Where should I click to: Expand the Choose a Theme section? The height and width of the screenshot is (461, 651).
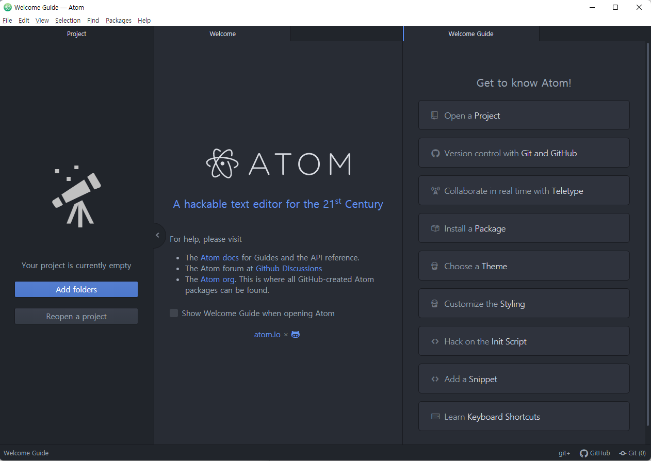click(x=524, y=266)
